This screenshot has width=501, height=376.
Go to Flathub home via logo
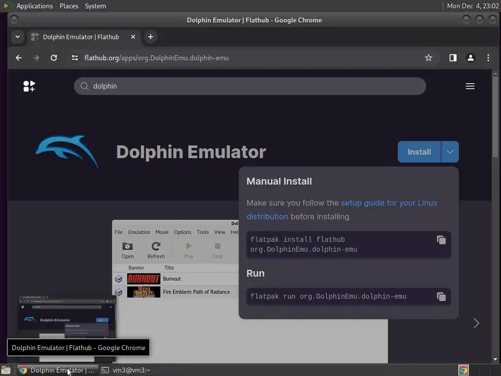29,86
